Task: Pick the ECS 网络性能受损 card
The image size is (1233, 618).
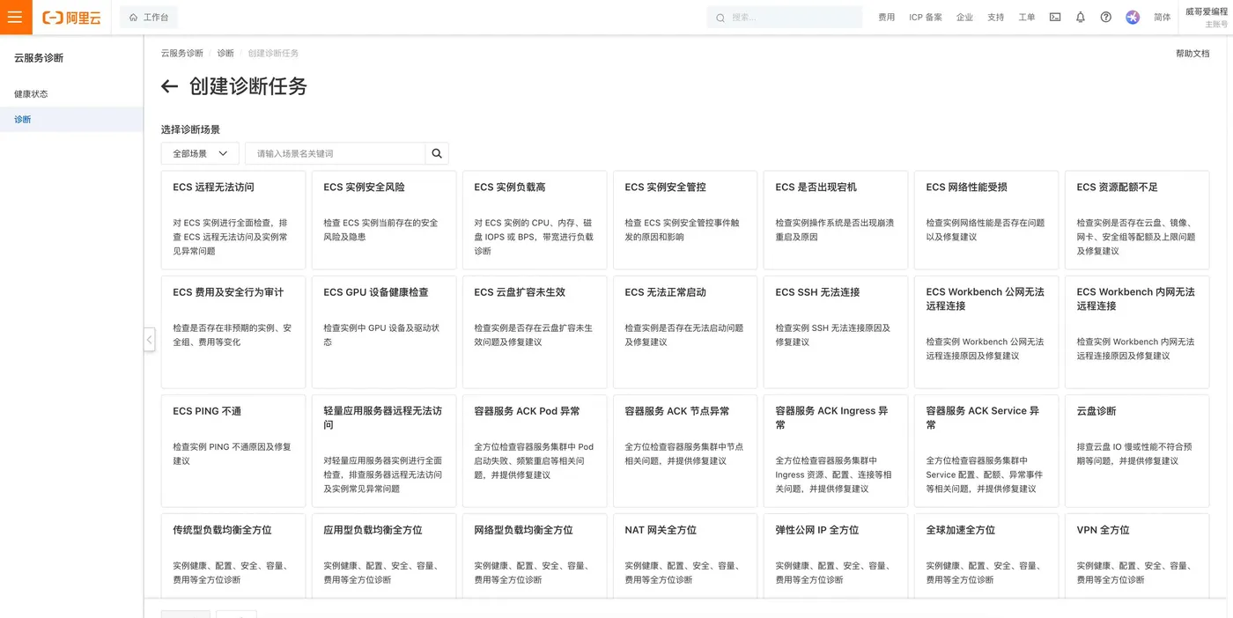Action: tap(986, 220)
